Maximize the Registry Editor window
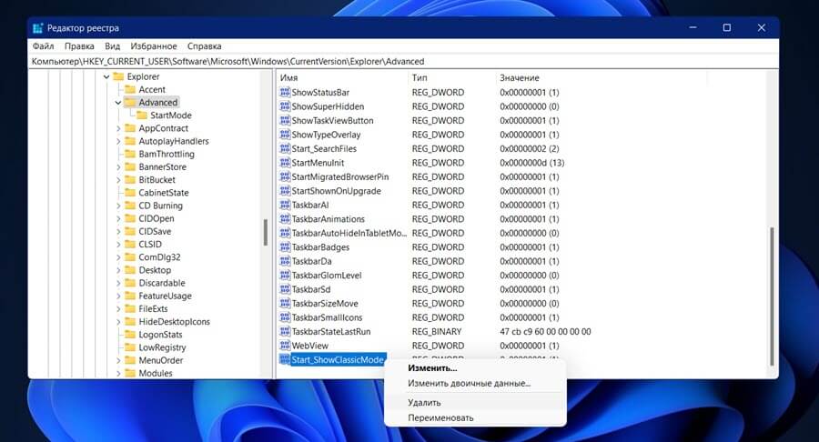Viewport: 819px width, 442px height. point(726,27)
